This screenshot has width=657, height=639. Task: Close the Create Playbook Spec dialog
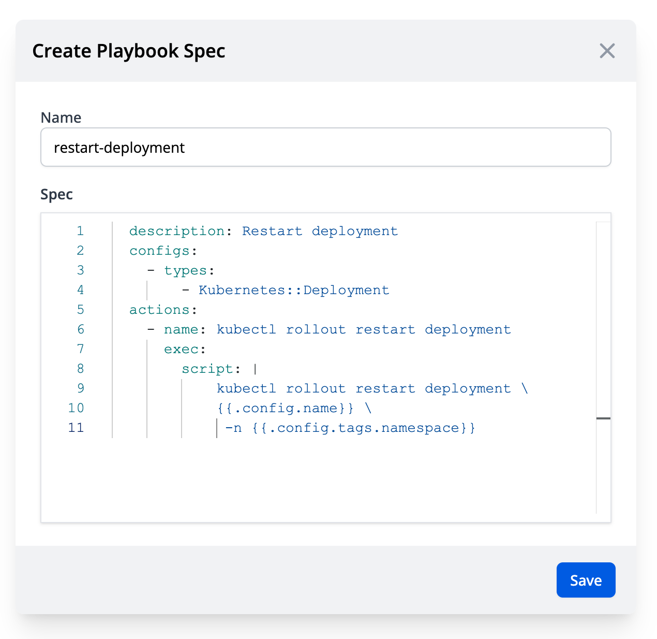[x=607, y=51]
